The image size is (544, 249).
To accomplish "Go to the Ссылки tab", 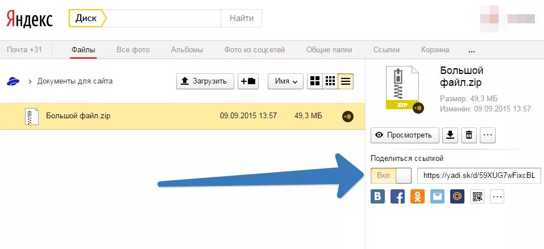I will click(387, 49).
